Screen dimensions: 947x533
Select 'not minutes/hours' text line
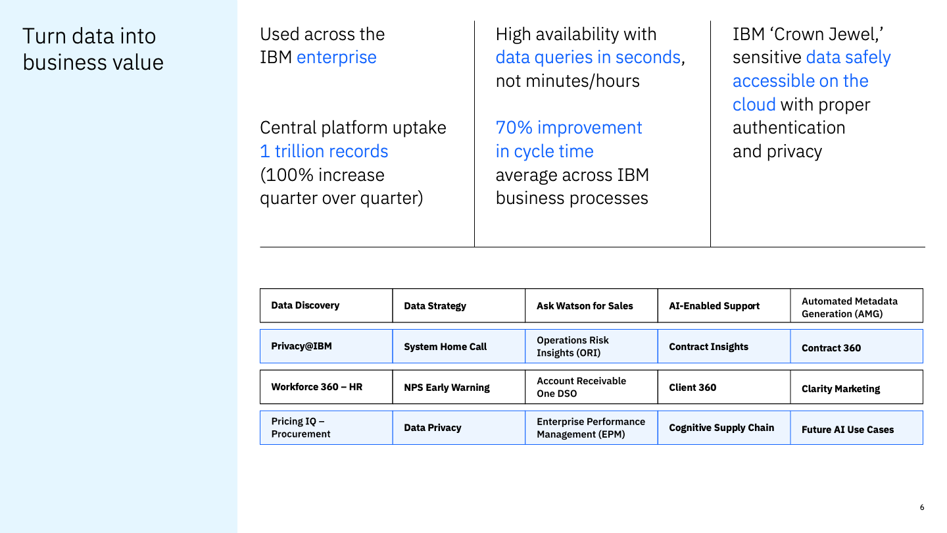coord(568,81)
